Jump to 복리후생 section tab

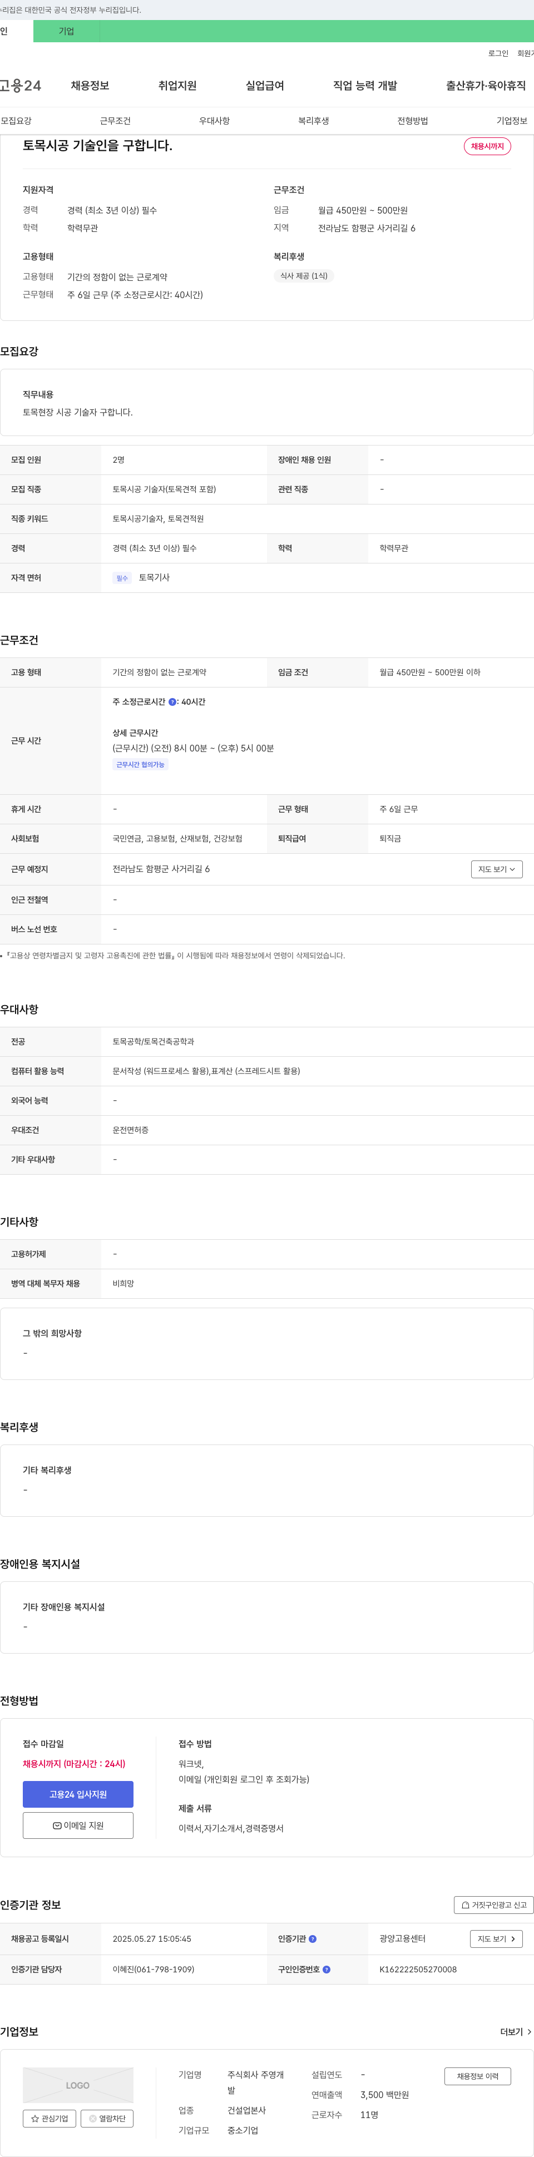[x=314, y=121]
